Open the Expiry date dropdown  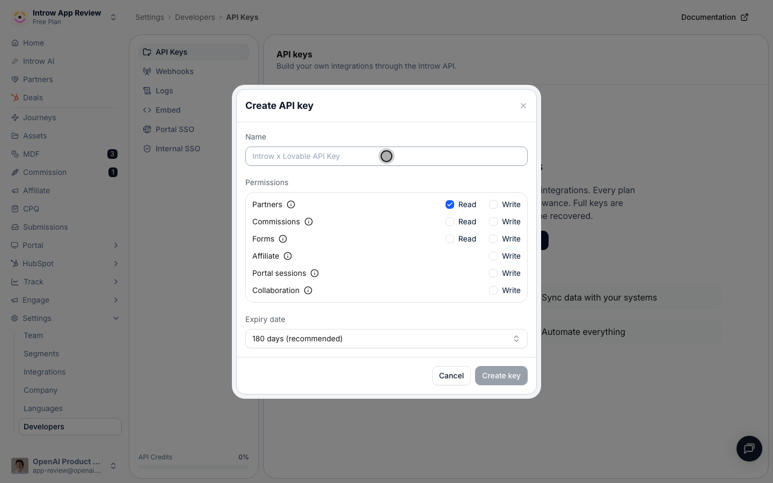(386, 339)
